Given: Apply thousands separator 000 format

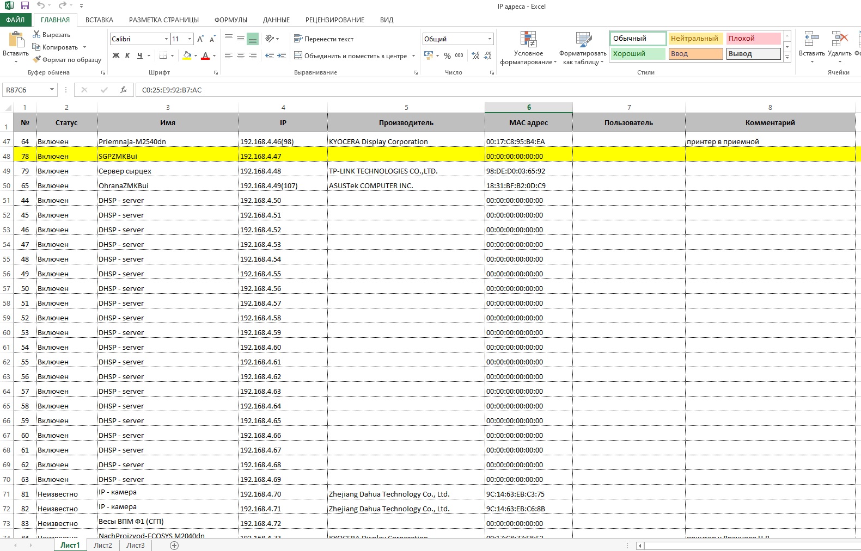Looking at the screenshot, I should 459,55.
